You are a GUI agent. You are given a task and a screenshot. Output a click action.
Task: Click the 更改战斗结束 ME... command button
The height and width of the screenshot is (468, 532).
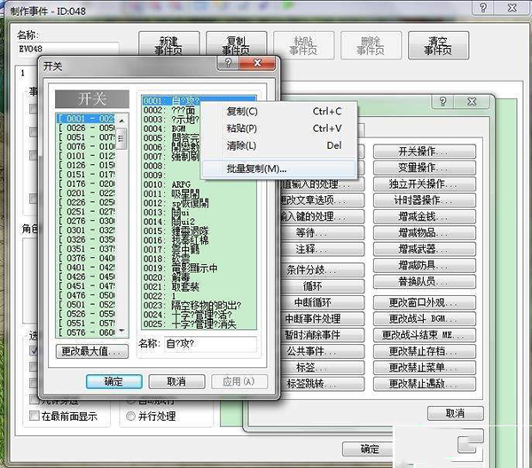click(x=425, y=335)
